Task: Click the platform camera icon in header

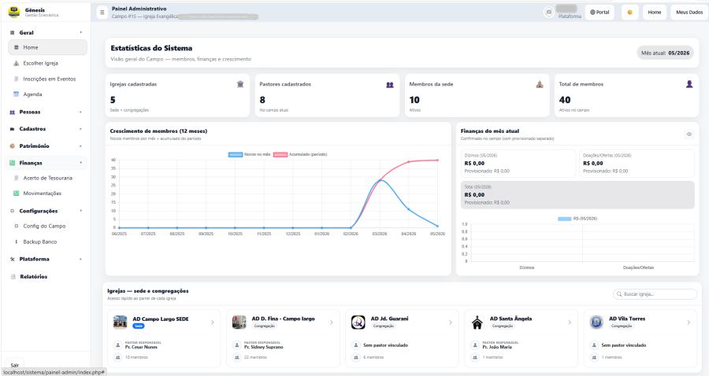Action: [x=548, y=12]
